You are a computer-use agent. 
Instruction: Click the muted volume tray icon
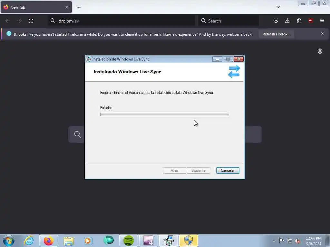click(x=297, y=241)
